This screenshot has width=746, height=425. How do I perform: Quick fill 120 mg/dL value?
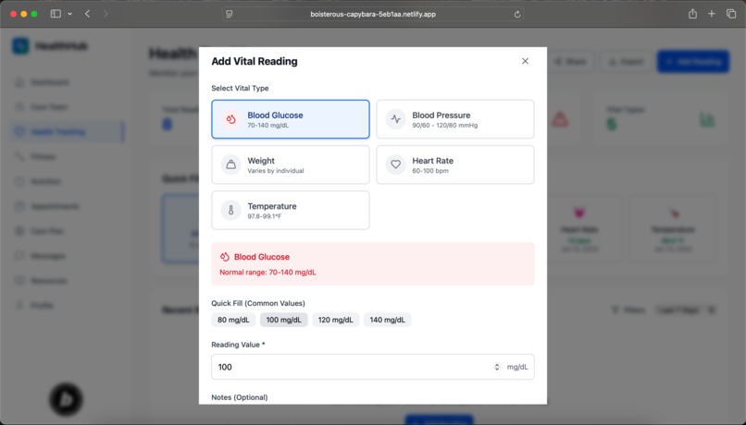[335, 320]
